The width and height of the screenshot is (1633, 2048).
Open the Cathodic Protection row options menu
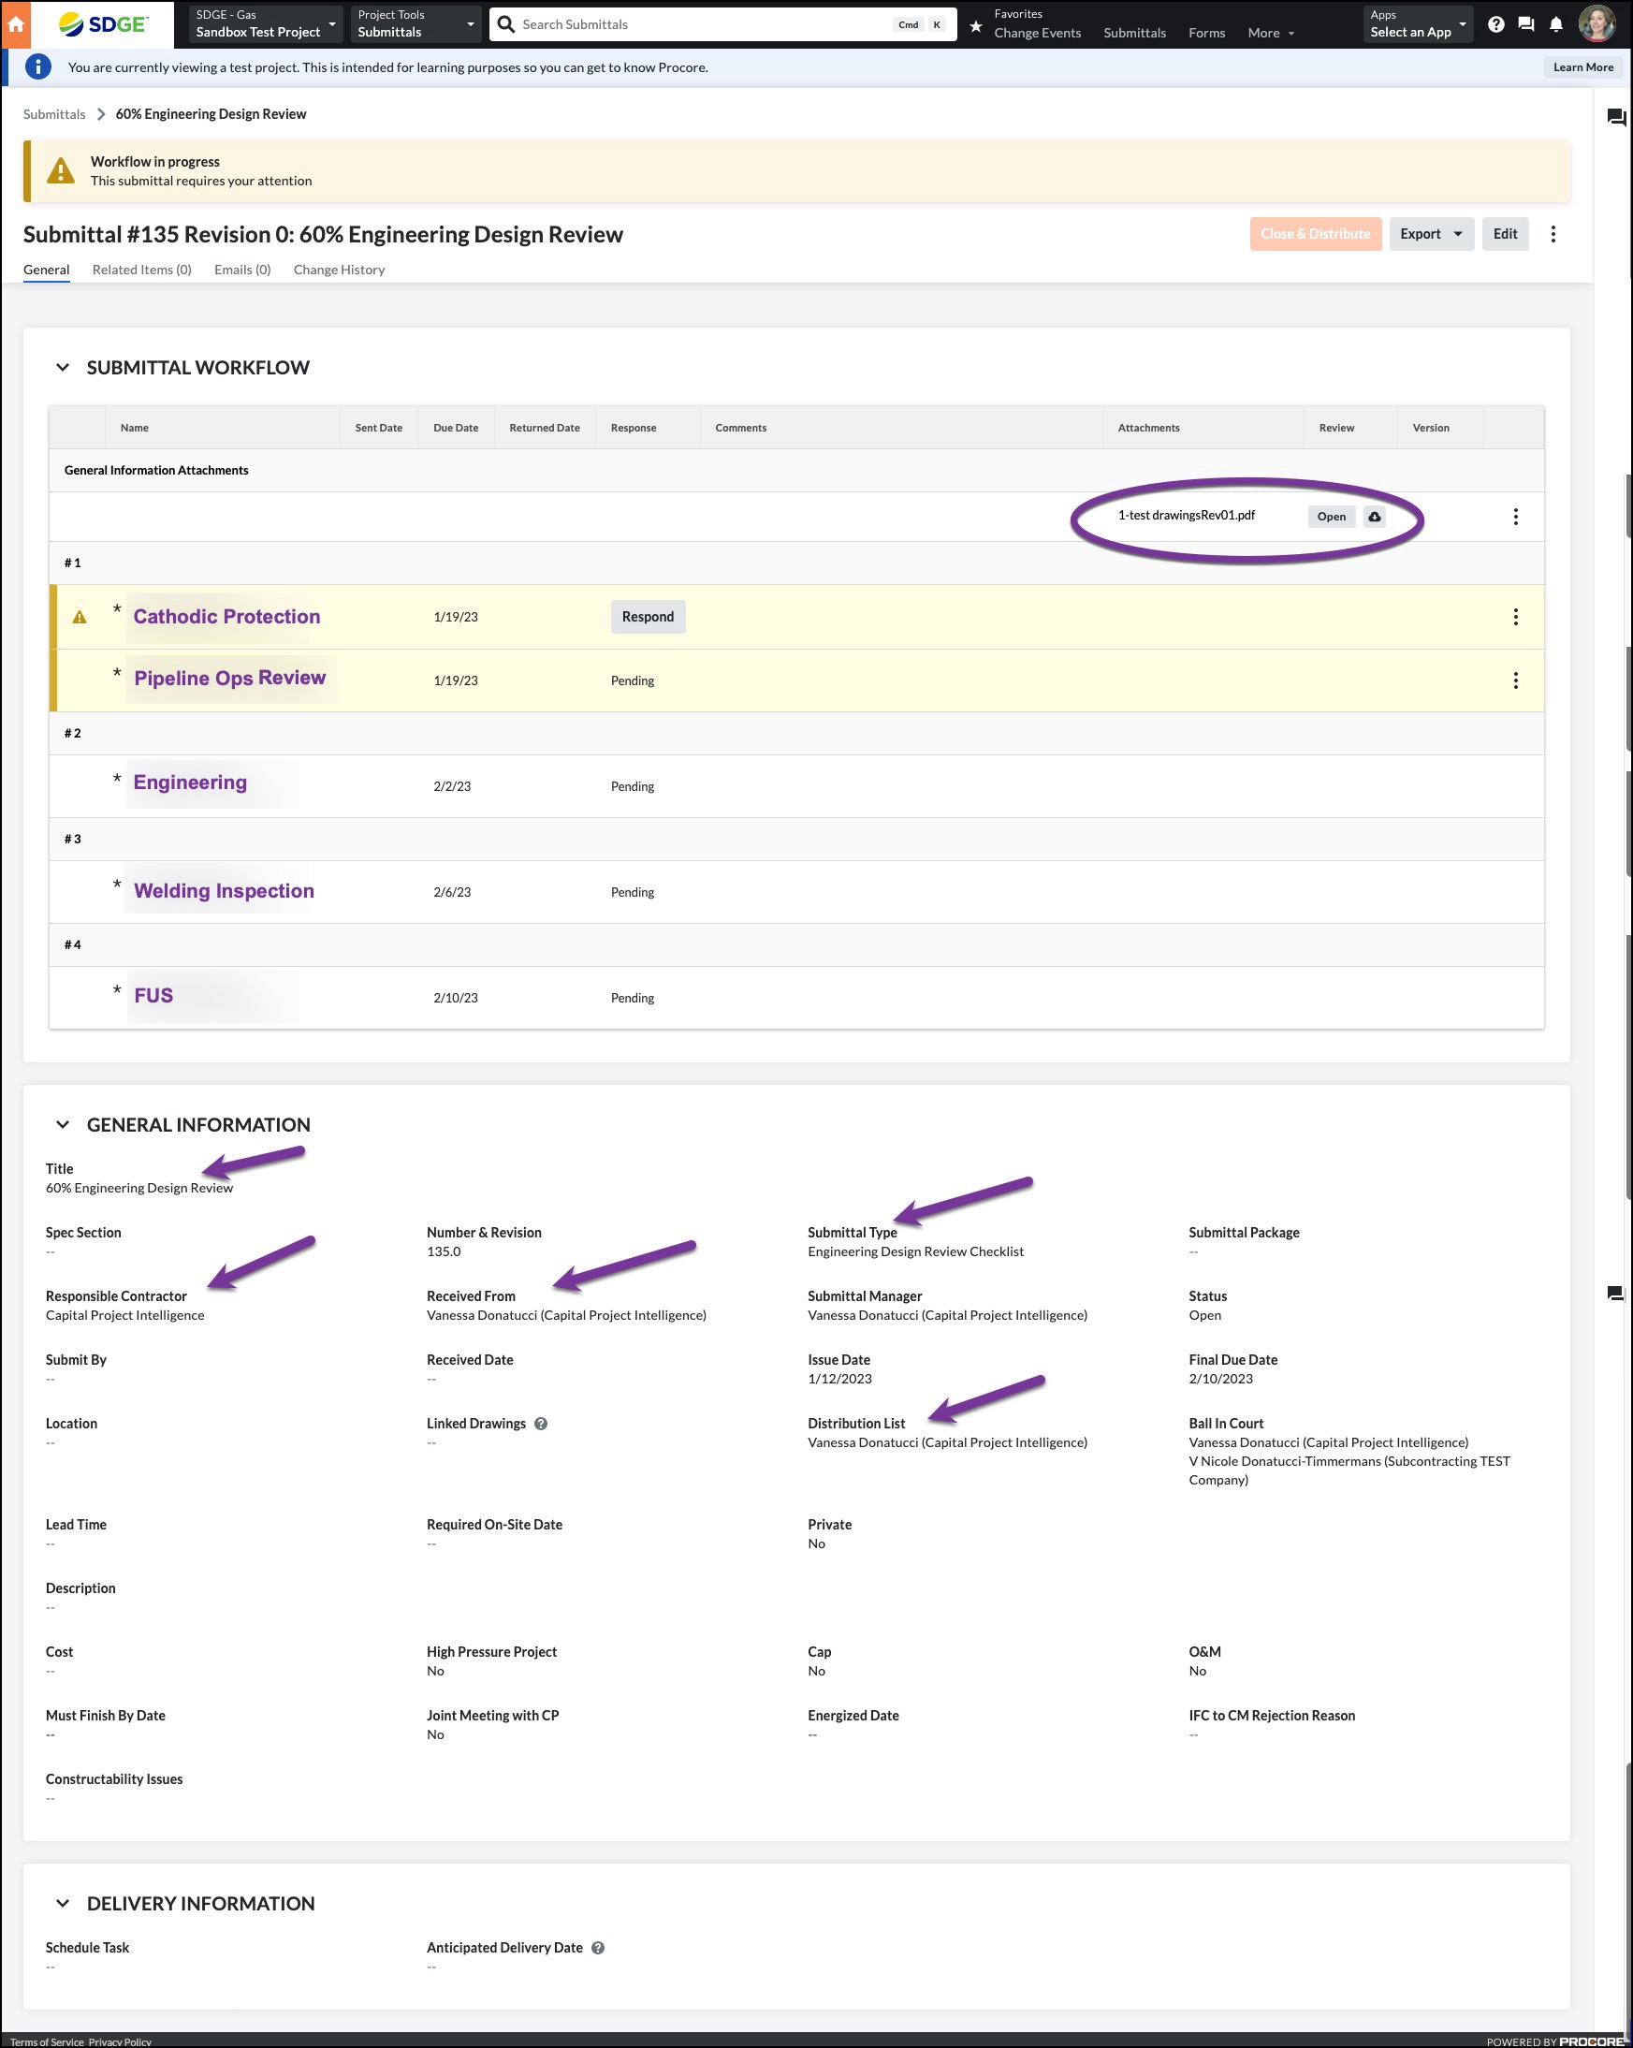pyautogui.click(x=1515, y=618)
